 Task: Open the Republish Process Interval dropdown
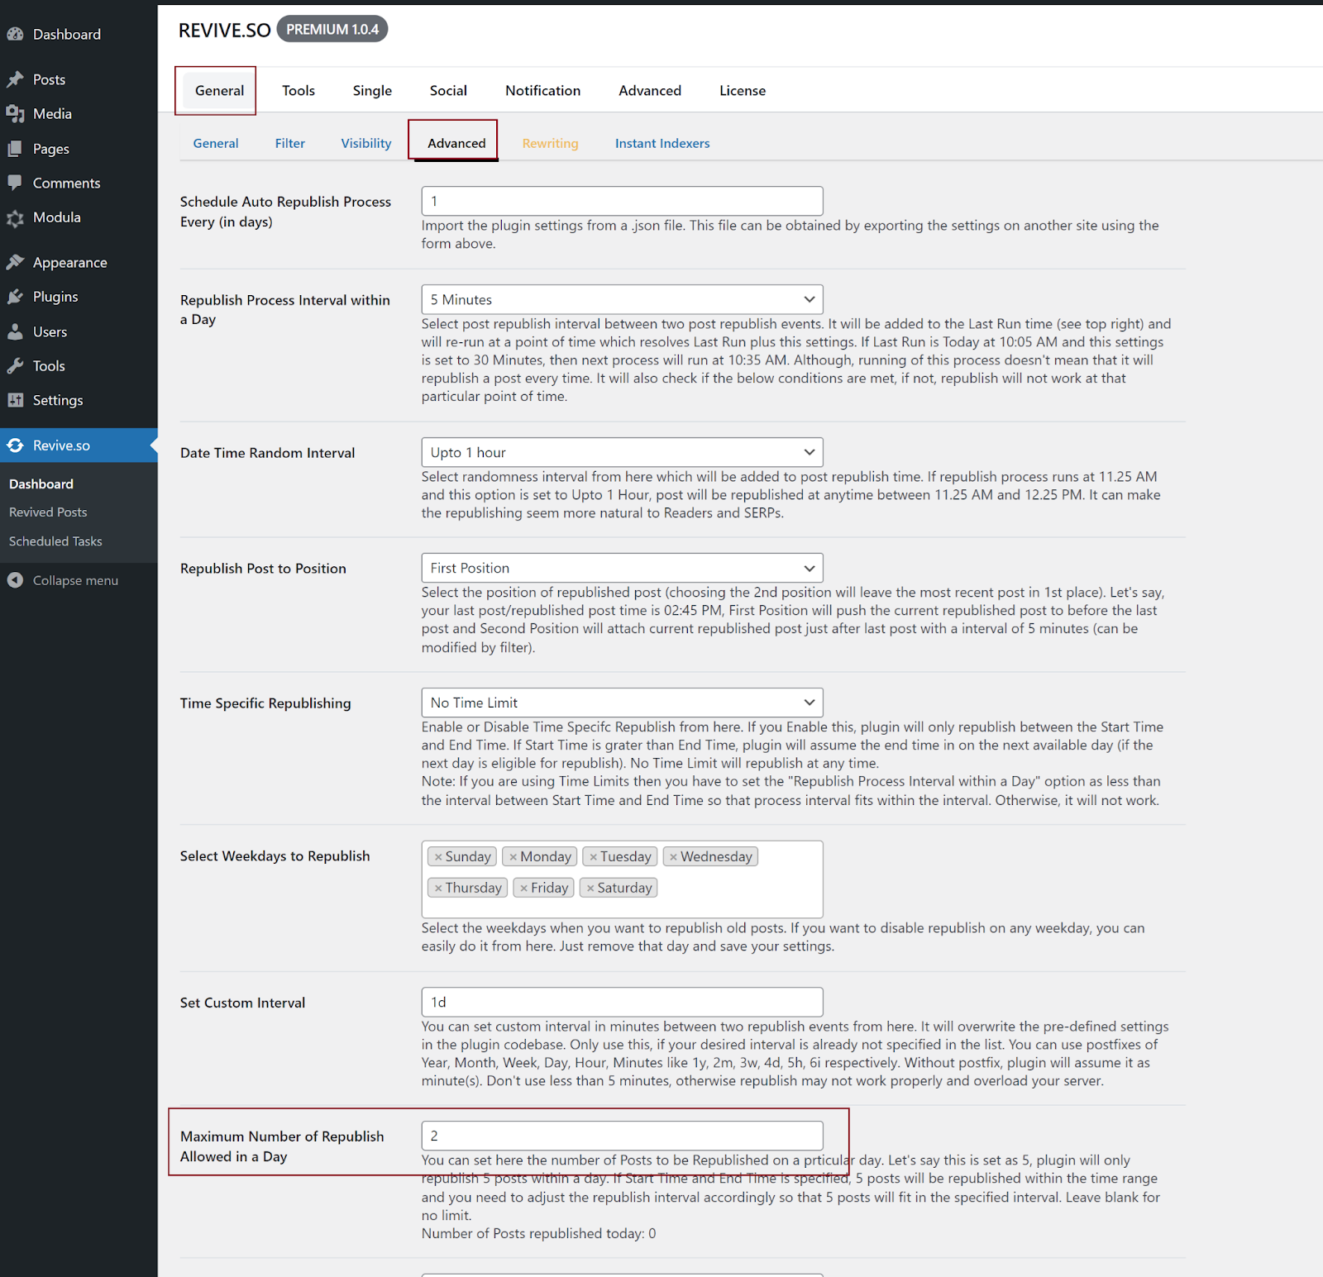click(622, 299)
